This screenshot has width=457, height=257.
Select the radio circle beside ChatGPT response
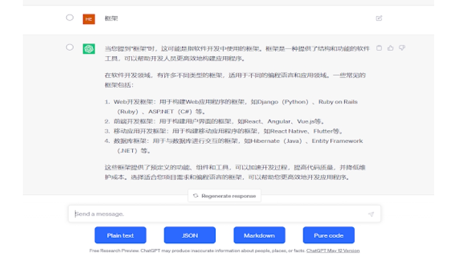pyautogui.click(x=69, y=47)
